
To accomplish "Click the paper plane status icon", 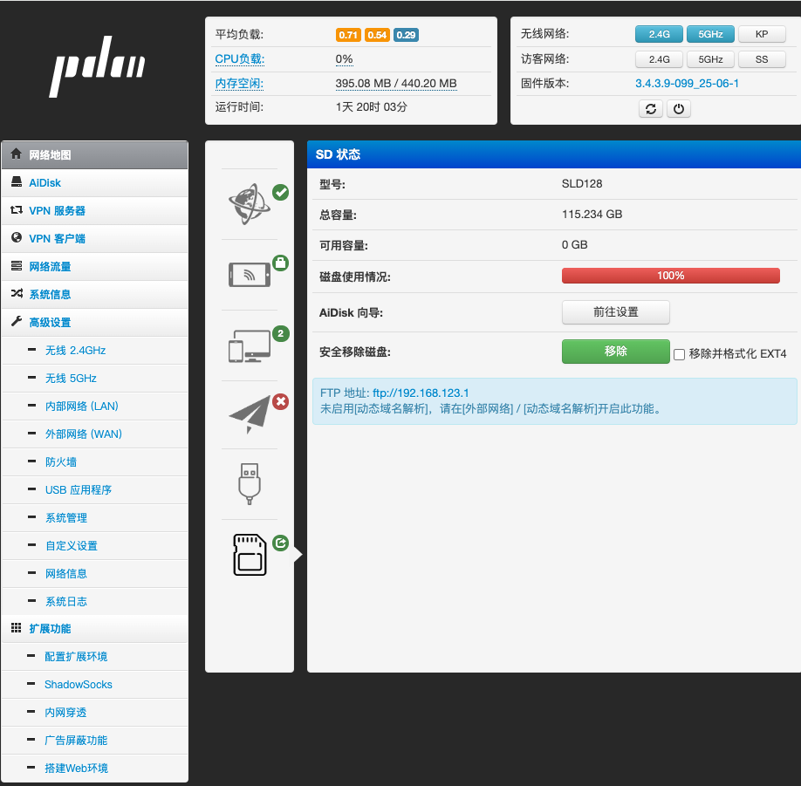I will click(x=250, y=415).
